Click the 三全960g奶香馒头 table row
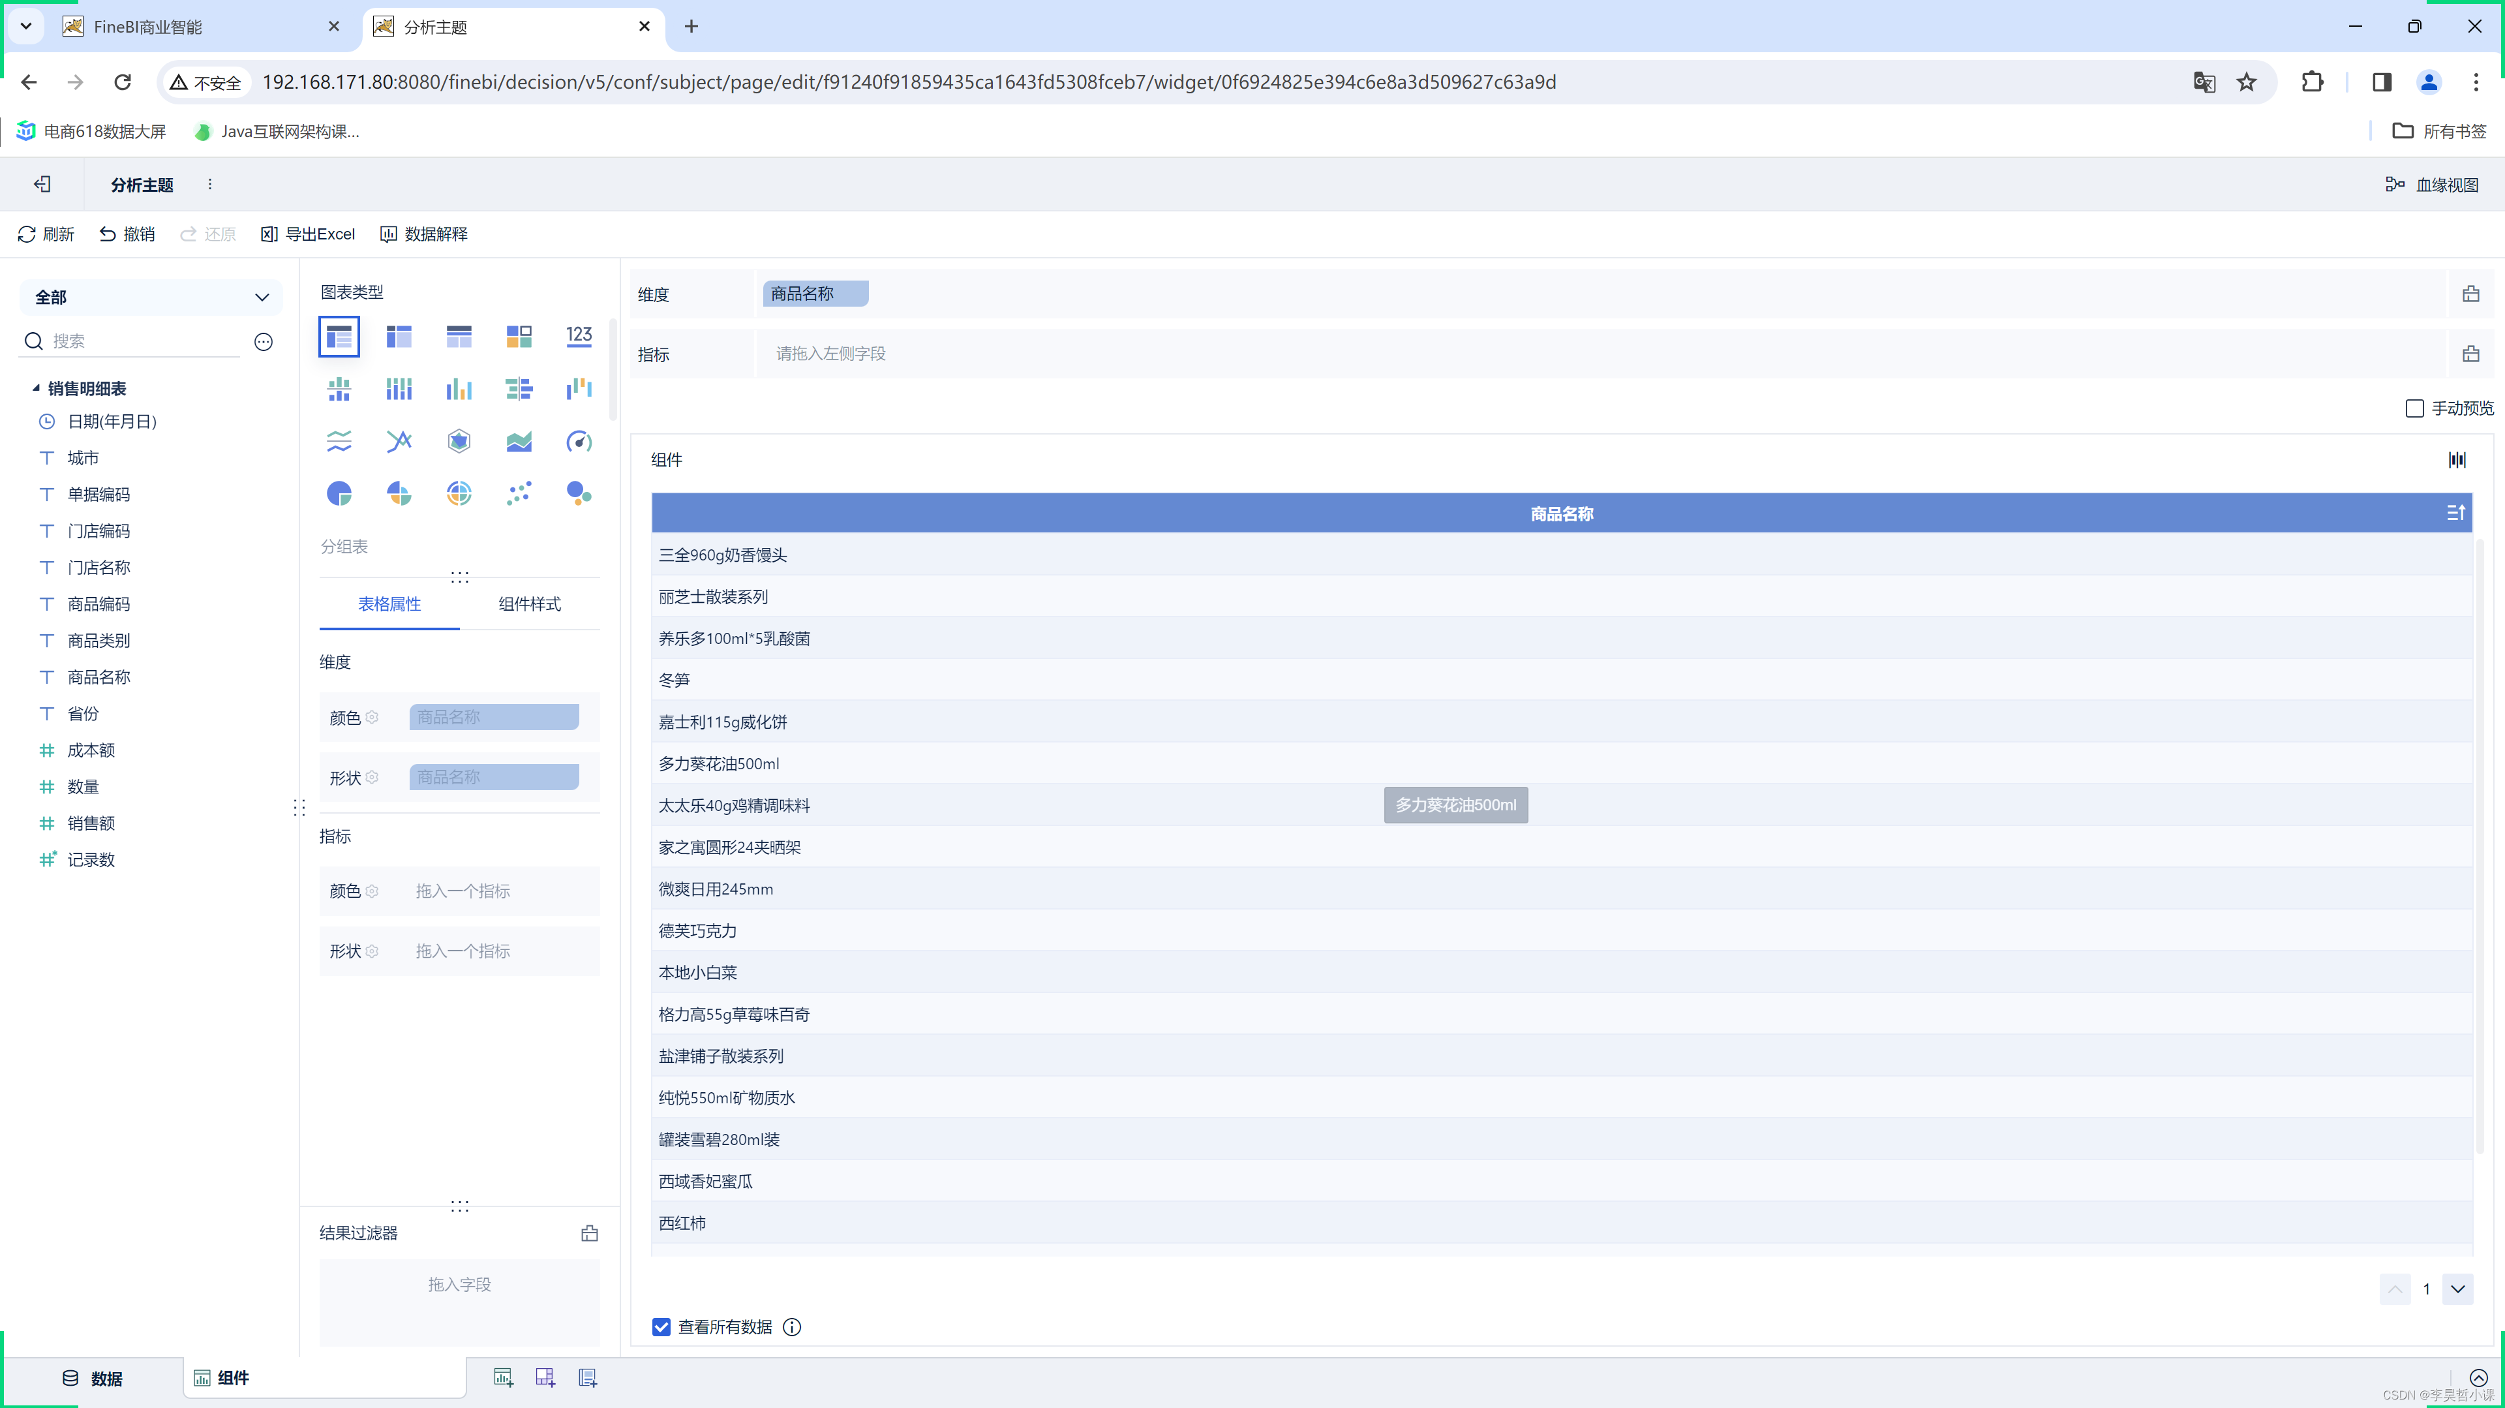The height and width of the screenshot is (1408, 2505). point(1562,555)
